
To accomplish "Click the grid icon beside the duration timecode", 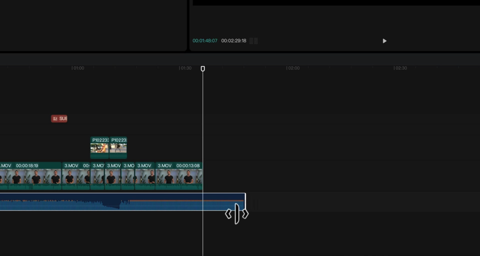I will click(253, 41).
